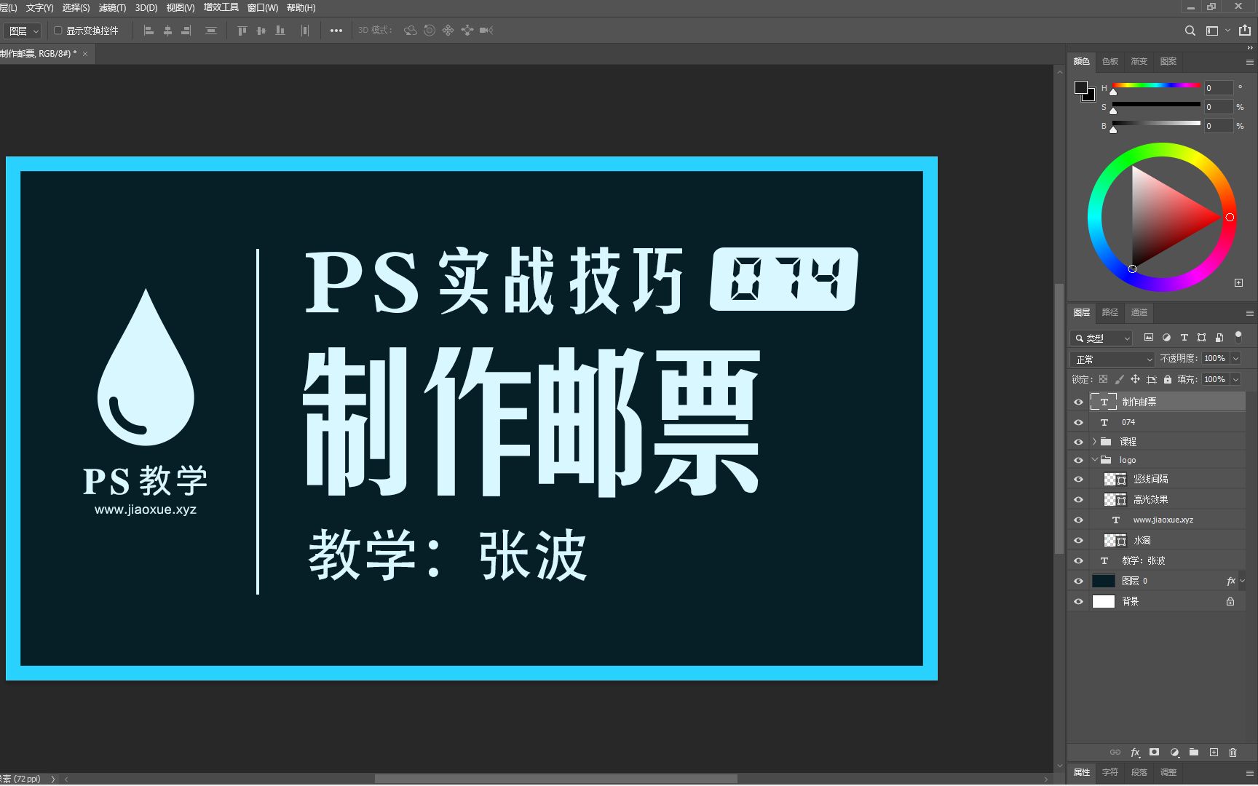Image resolution: width=1258 pixels, height=786 pixels.
Task: Click the align right edges icon
Action: [186, 31]
